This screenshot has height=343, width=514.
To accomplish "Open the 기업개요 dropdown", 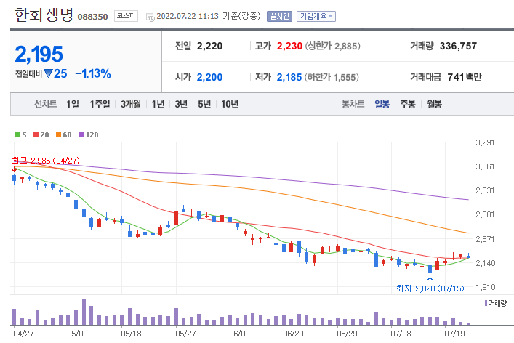I will click(x=316, y=16).
